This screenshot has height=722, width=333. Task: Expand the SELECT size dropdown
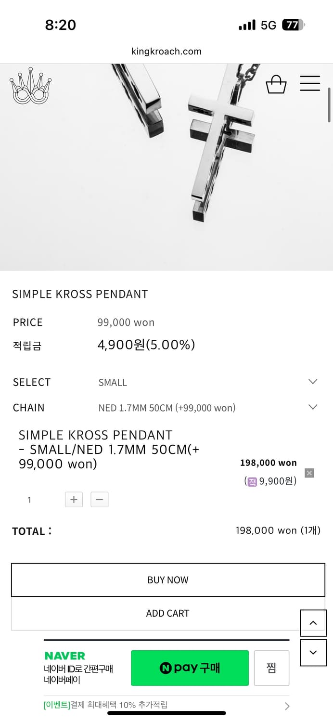pyautogui.click(x=312, y=382)
